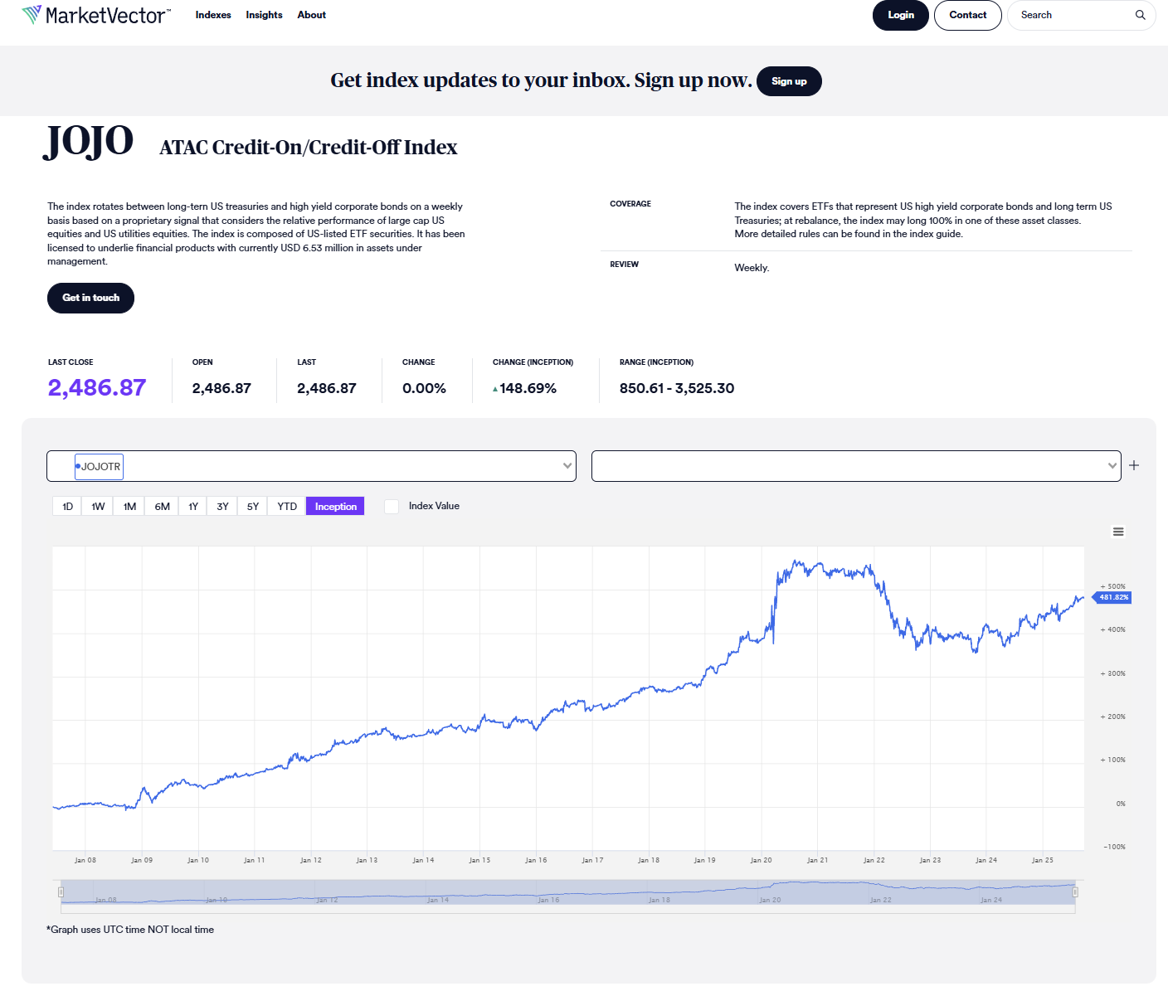Select the YTD time range
The width and height of the screenshot is (1168, 996).
[x=287, y=506]
